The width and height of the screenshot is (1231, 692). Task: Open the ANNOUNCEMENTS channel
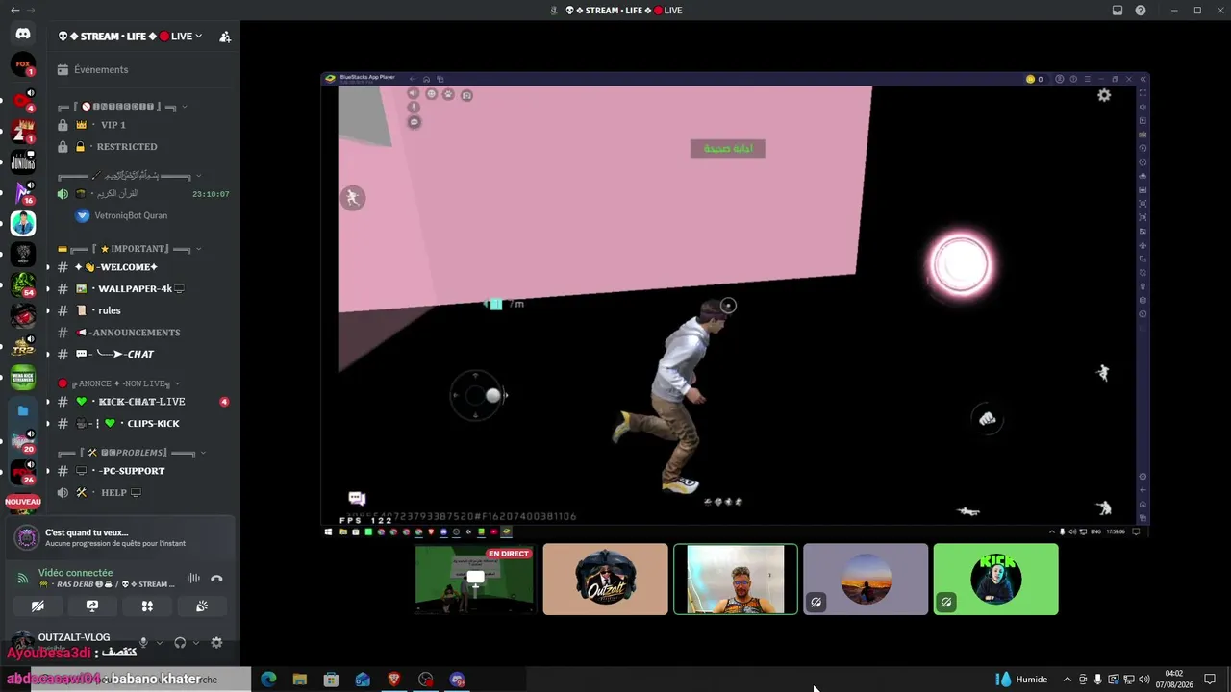click(142, 333)
